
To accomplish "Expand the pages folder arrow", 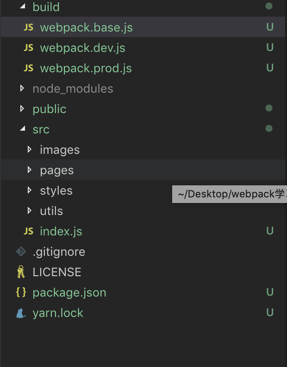I will point(30,170).
